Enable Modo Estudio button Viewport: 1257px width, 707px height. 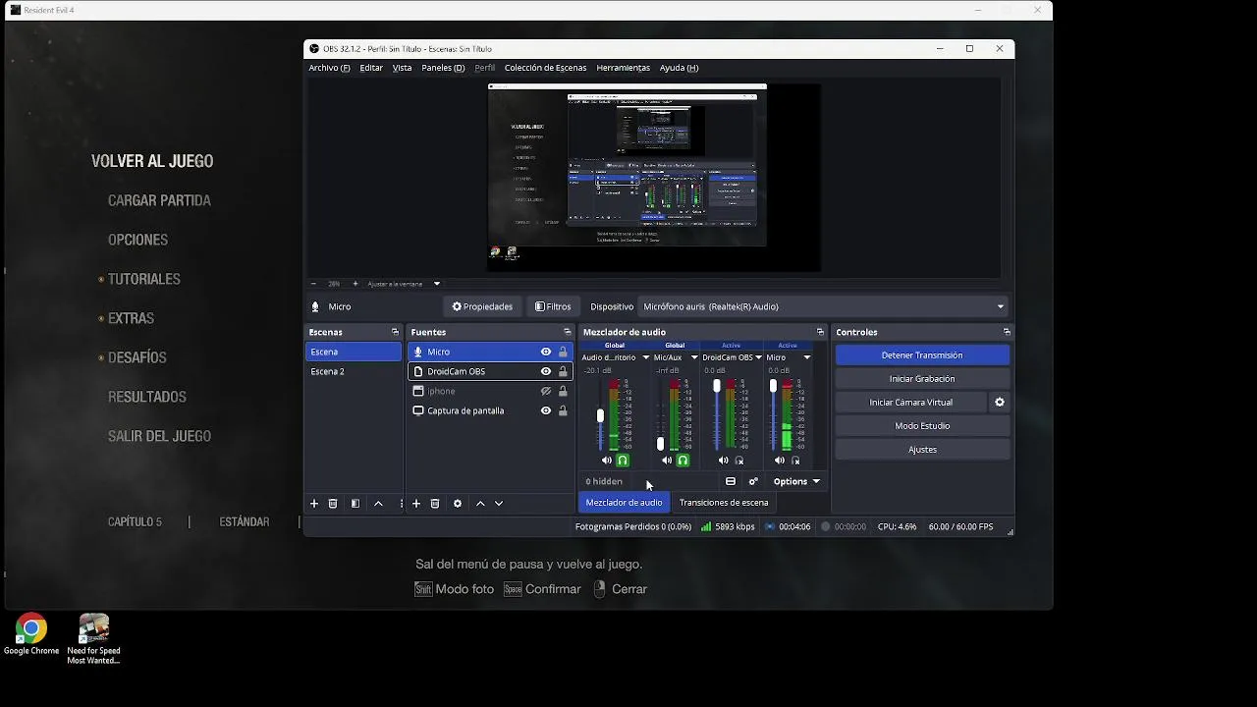coord(922,426)
